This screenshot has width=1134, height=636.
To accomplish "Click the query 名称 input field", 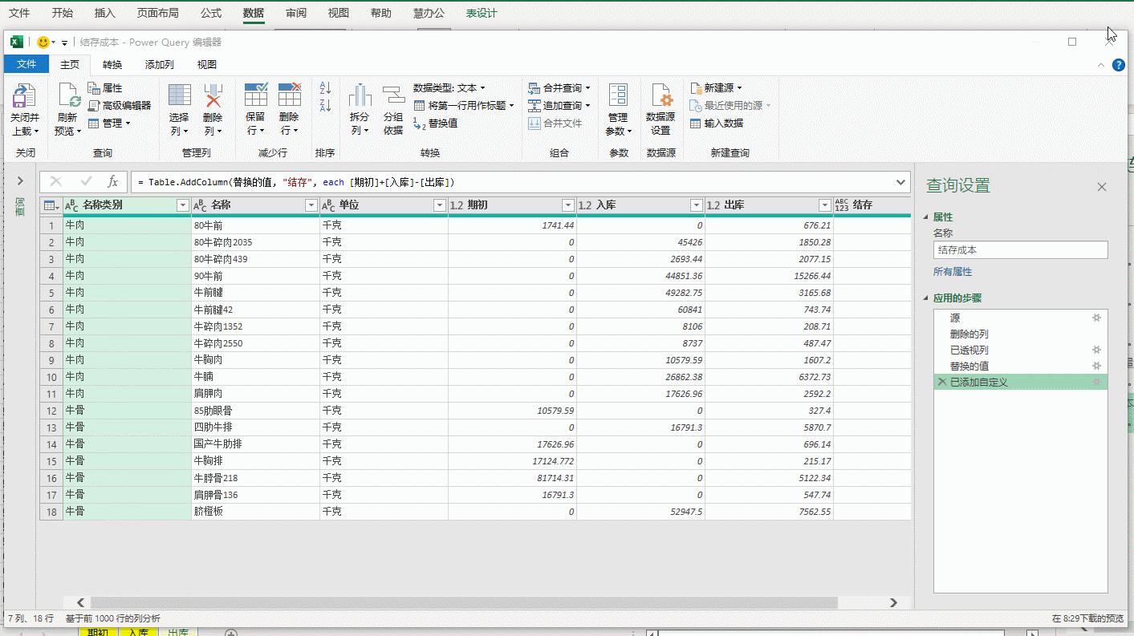I will [x=1020, y=250].
